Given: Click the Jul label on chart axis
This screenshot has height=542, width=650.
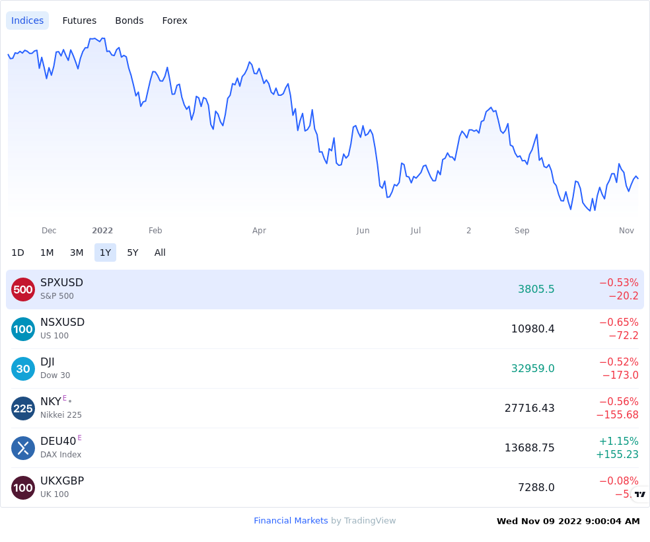Looking at the screenshot, I should tap(415, 231).
